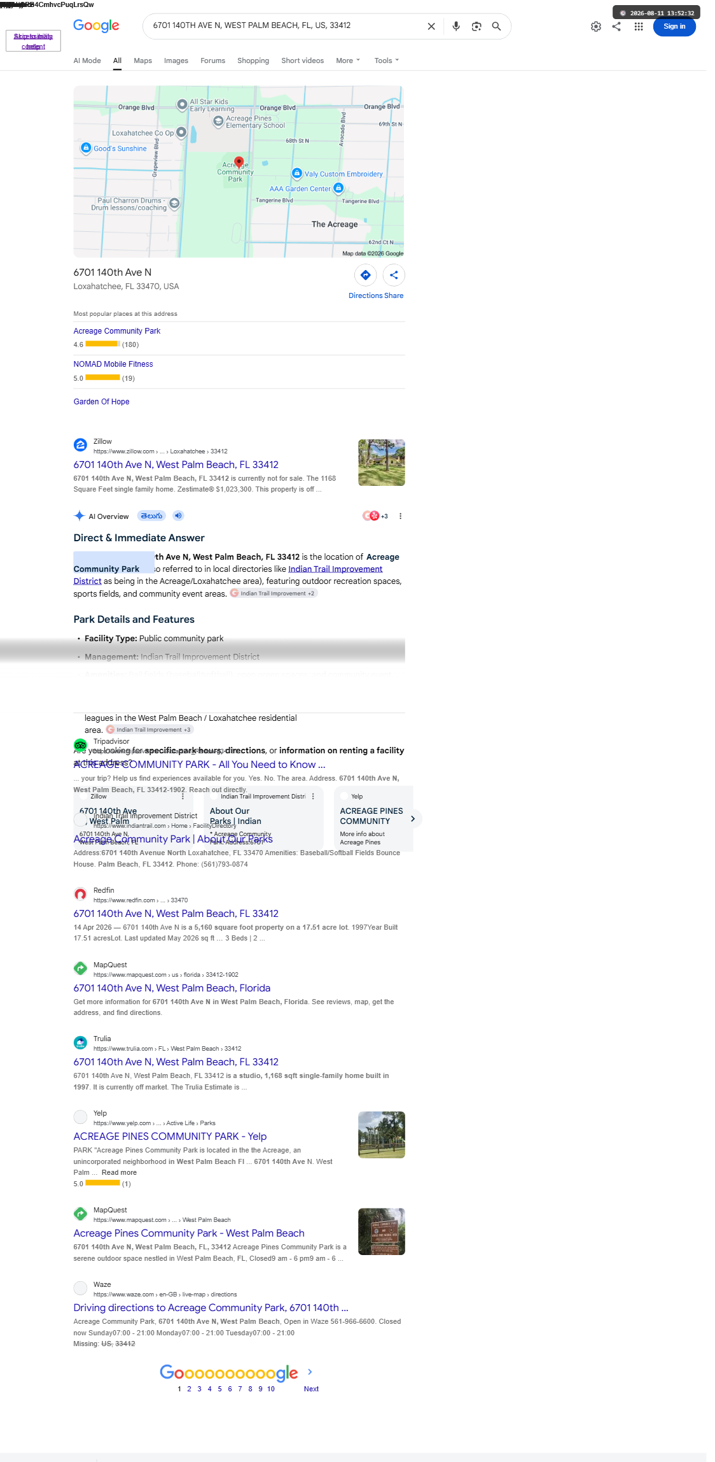Image resolution: width=715 pixels, height=1462 pixels.
Task: Open Garden Of Hope place link
Action: pos(101,402)
